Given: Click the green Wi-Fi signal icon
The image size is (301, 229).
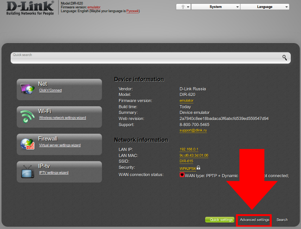Looking at the screenshot, I should click(x=27, y=116).
